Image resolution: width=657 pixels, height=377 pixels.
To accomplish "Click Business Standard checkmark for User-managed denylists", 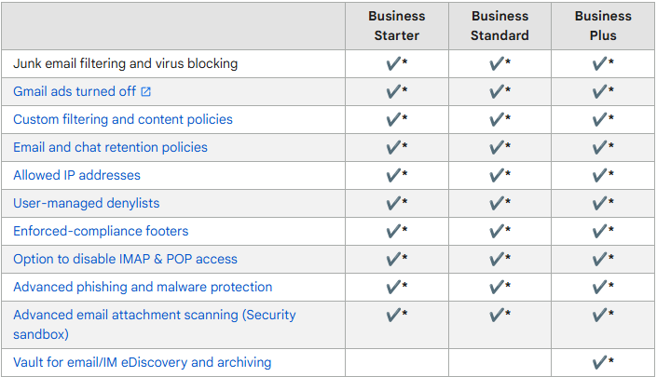I will point(500,203).
